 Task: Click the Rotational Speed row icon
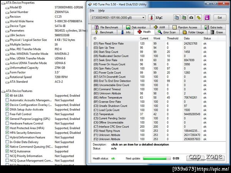pos(7,77)
